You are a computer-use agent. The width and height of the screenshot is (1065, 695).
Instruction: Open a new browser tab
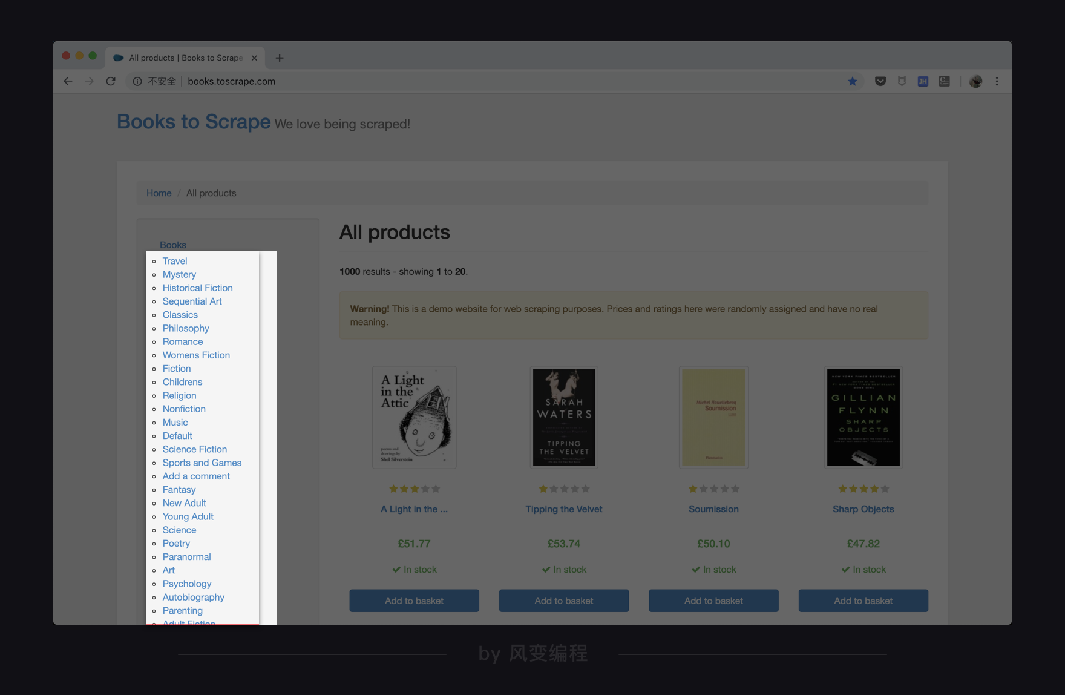(279, 58)
